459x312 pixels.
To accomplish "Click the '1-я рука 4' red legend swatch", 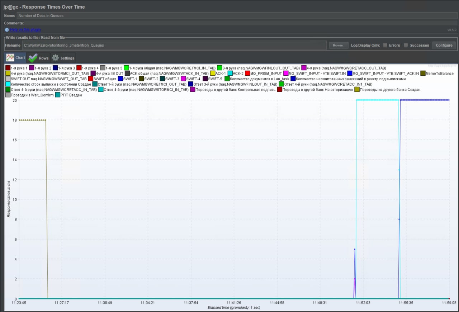I will (79, 68).
